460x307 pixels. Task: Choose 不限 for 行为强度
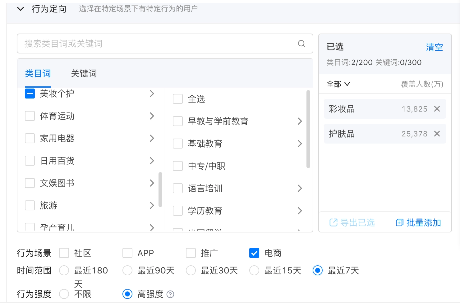point(64,294)
